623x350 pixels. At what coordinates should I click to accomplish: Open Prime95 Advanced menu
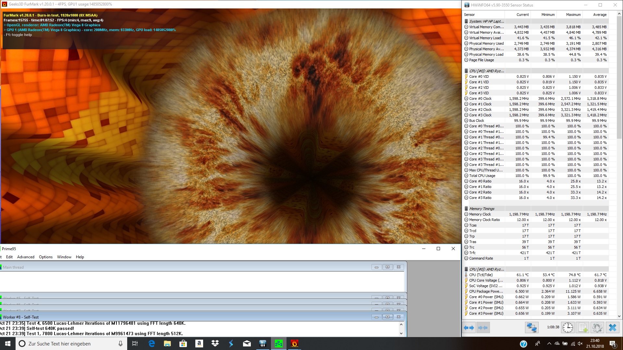tap(26, 257)
